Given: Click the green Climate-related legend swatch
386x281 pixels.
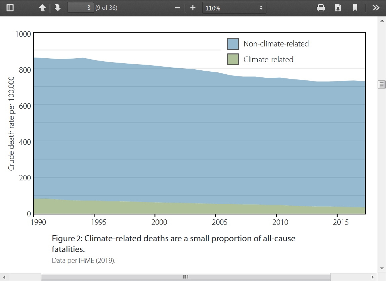Looking at the screenshot, I should click(x=233, y=60).
